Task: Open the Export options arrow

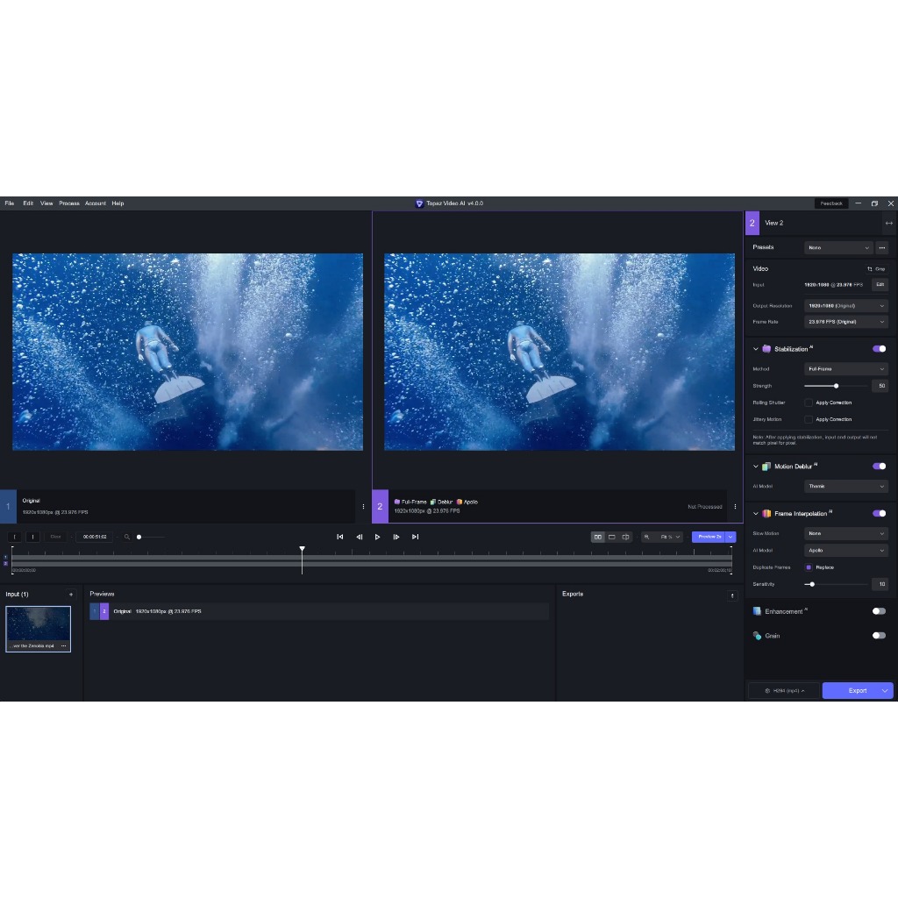Action: tap(885, 691)
